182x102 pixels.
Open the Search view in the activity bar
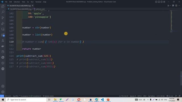click(x=3, y=12)
